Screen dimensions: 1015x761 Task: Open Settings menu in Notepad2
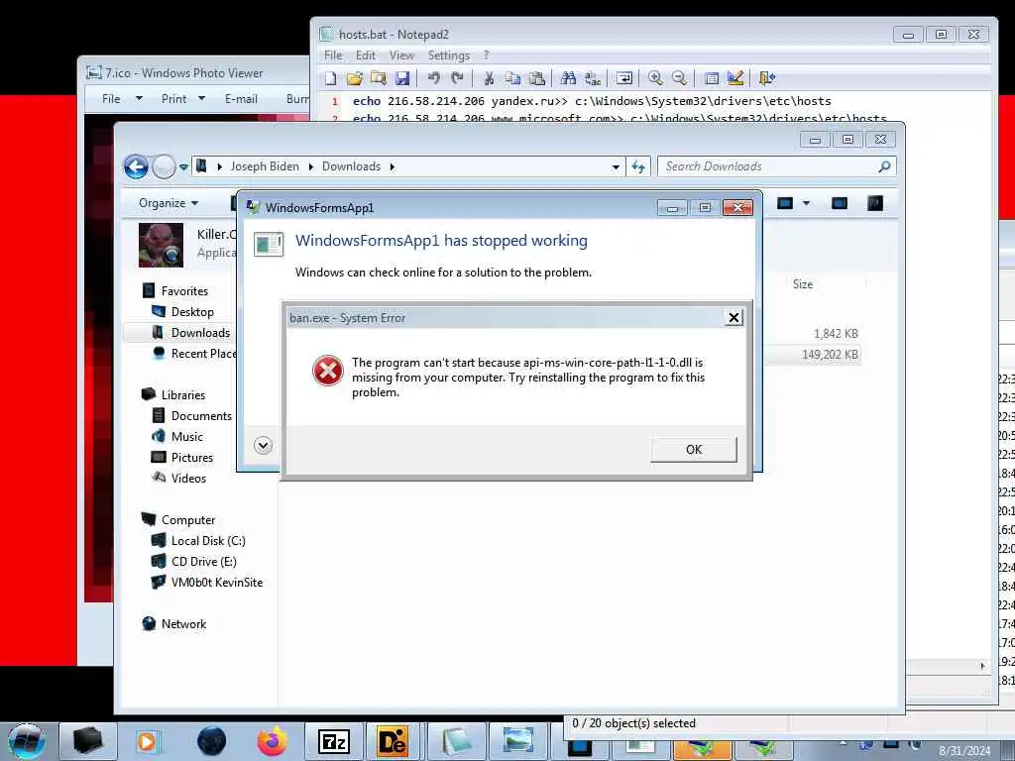pyautogui.click(x=449, y=55)
